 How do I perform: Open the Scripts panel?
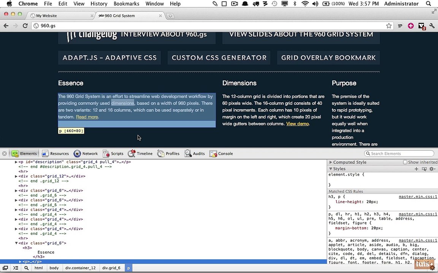tap(113, 154)
